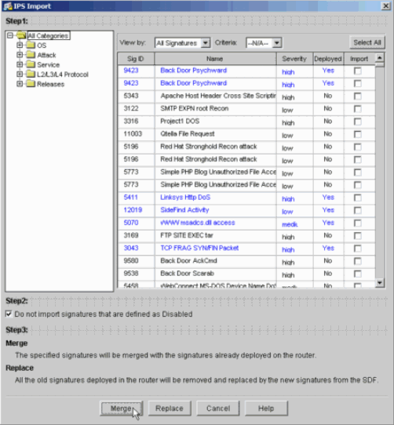This screenshot has width=394, height=425.
Task: Select the Linksys Http DoS name
Action: click(185, 198)
